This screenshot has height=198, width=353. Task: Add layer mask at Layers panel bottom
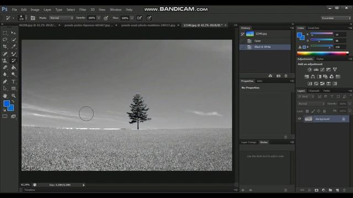click(x=317, y=190)
